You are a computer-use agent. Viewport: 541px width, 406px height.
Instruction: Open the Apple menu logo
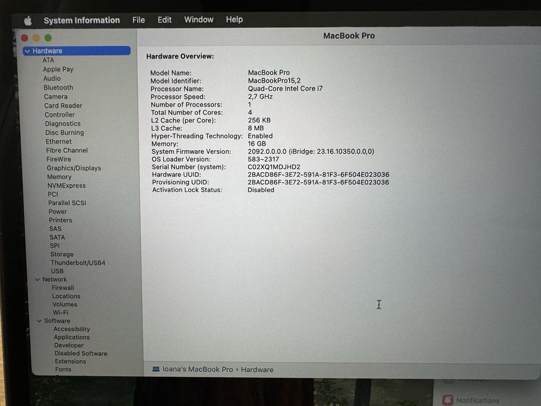[28, 21]
